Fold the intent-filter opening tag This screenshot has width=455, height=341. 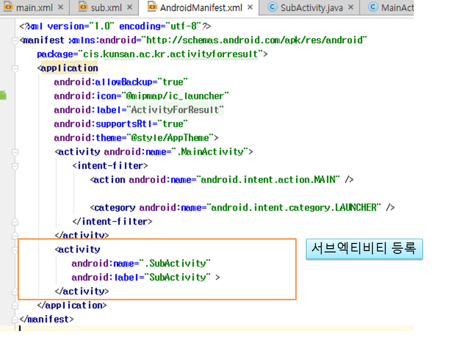point(15,166)
